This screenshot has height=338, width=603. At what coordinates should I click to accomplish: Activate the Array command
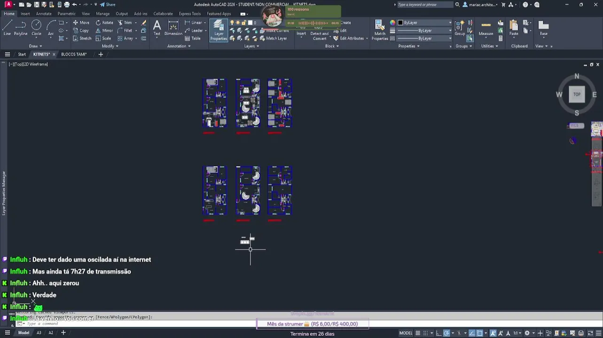tap(125, 38)
